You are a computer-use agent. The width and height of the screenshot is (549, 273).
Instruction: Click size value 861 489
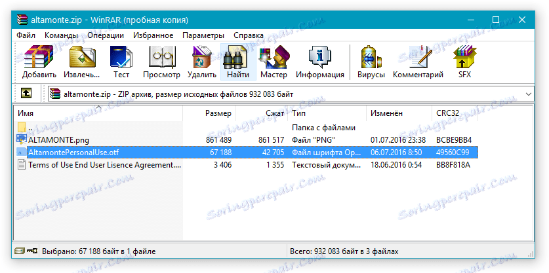pyautogui.click(x=218, y=140)
